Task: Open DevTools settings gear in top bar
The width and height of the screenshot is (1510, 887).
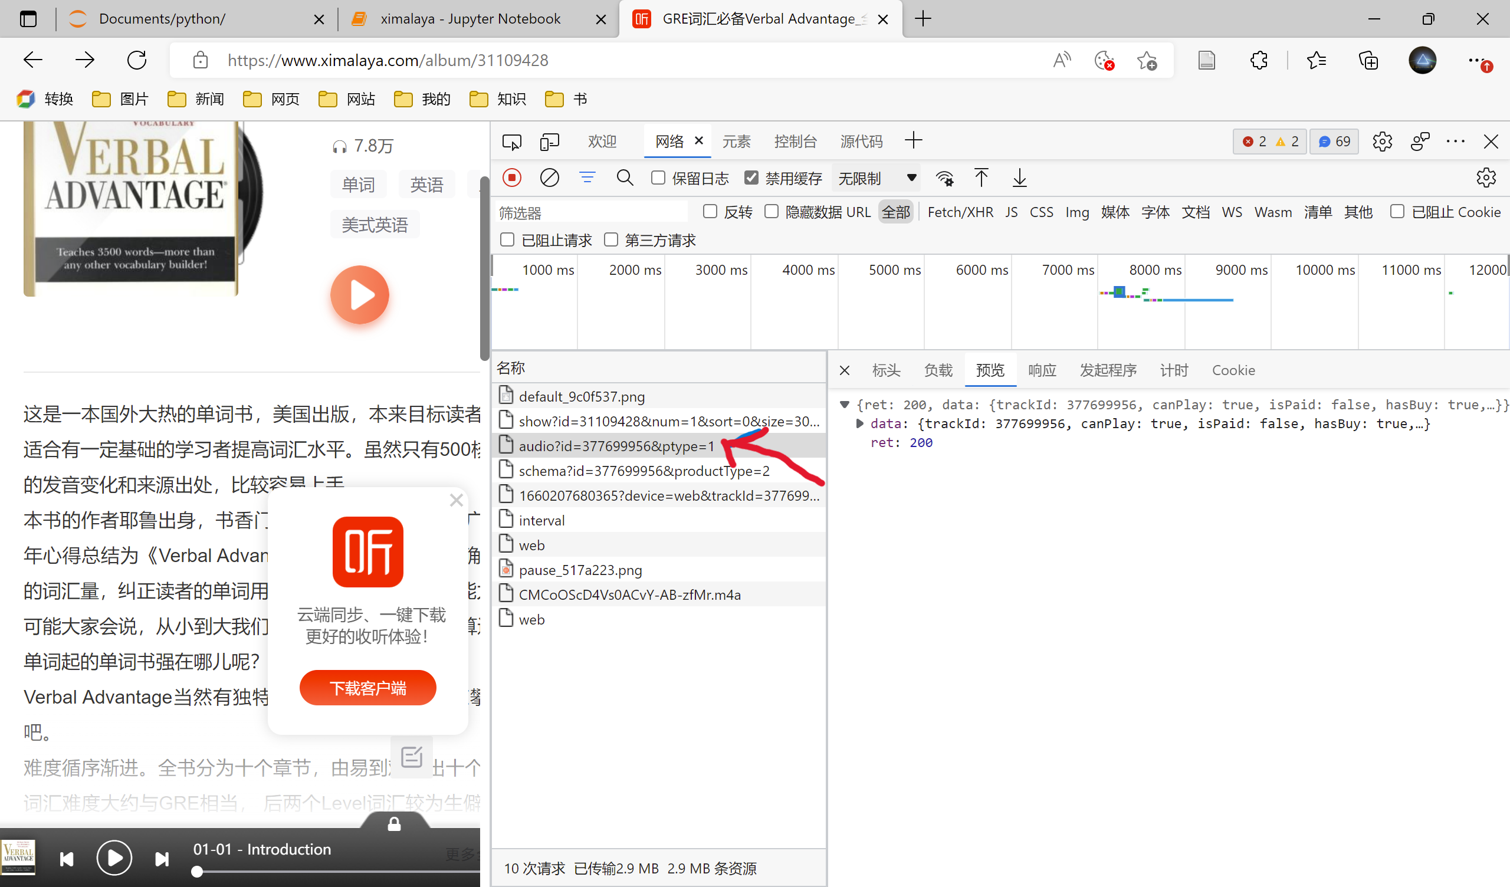Action: coord(1383,142)
